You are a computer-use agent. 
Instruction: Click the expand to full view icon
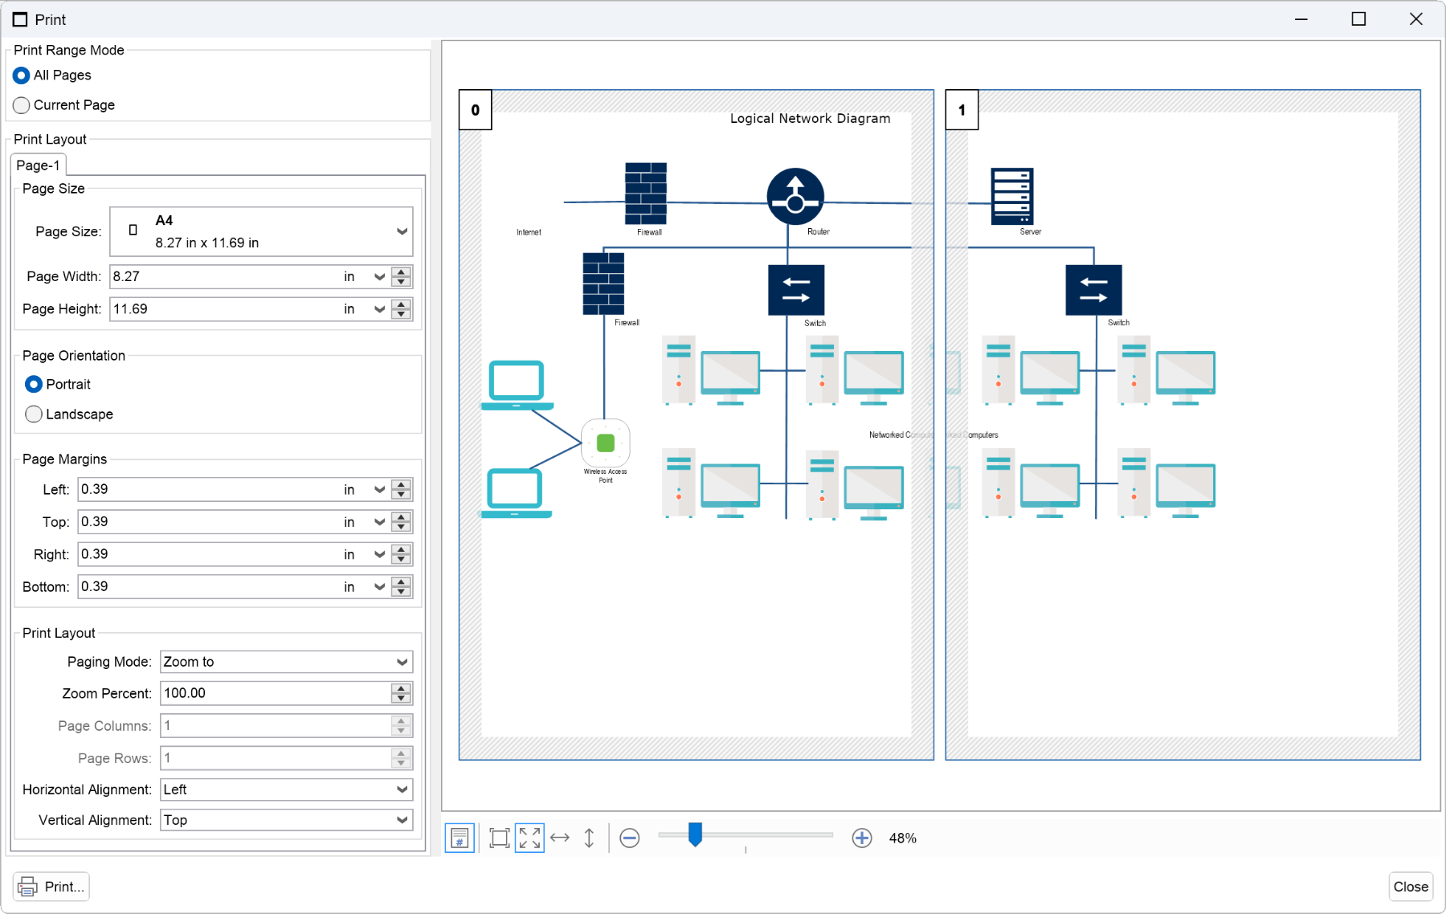coord(529,839)
